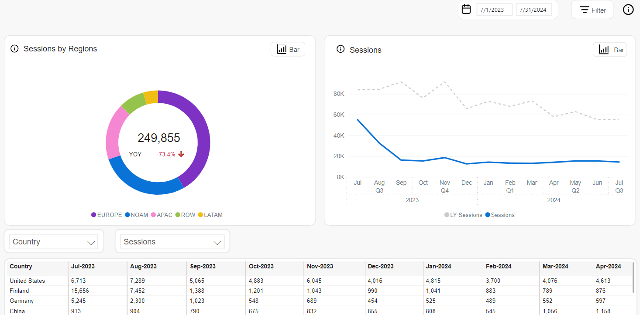Click the Apr-2024 column header

tap(608, 266)
